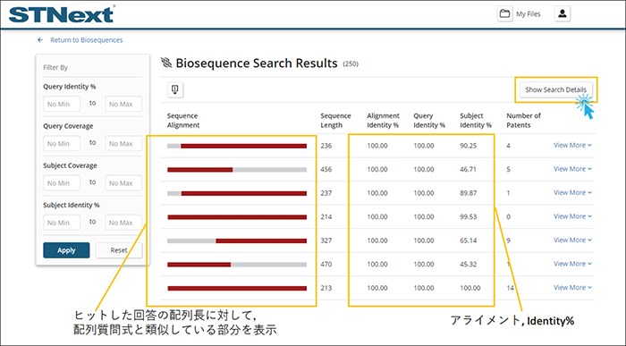Click the Sequence Length column header
Screen dimensions: 626x346
point(335,120)
